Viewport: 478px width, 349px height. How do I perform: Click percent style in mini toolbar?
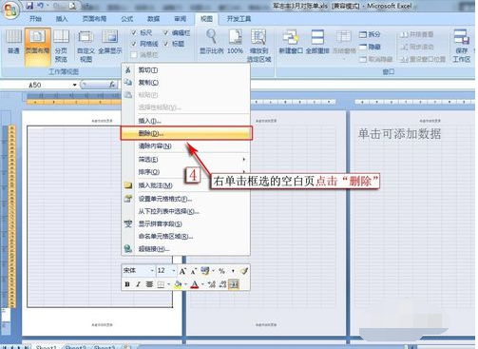(221, 271)
